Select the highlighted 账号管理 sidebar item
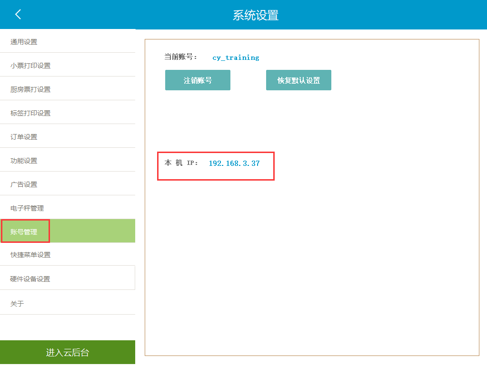 click(26, 231)
